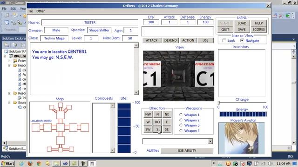Viewport: 298px width, 167px height.
Task: Open Internet Explorer from the taskbar
Action: 21,163
